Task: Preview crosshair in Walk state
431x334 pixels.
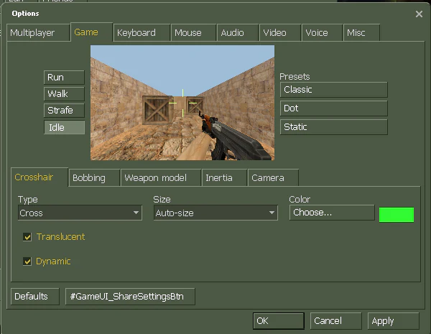Action: (x=64, y=94)
